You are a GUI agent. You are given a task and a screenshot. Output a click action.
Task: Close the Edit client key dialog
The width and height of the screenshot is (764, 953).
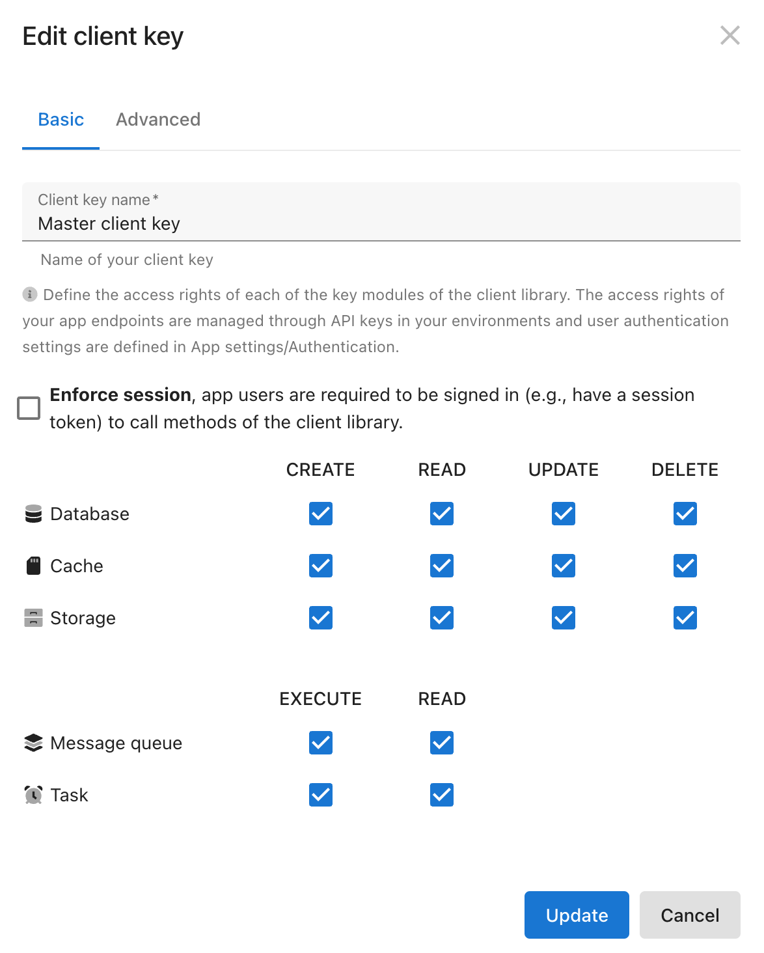[730, 36]
